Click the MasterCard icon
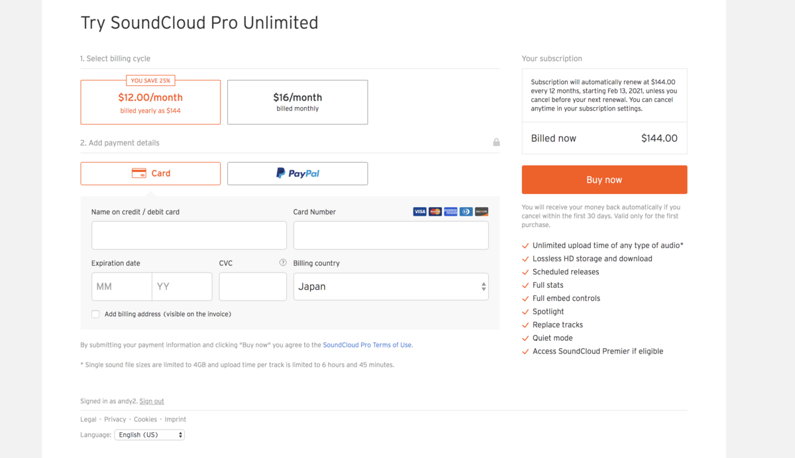Viewport: 795px width, 458px height. [435, 211]
